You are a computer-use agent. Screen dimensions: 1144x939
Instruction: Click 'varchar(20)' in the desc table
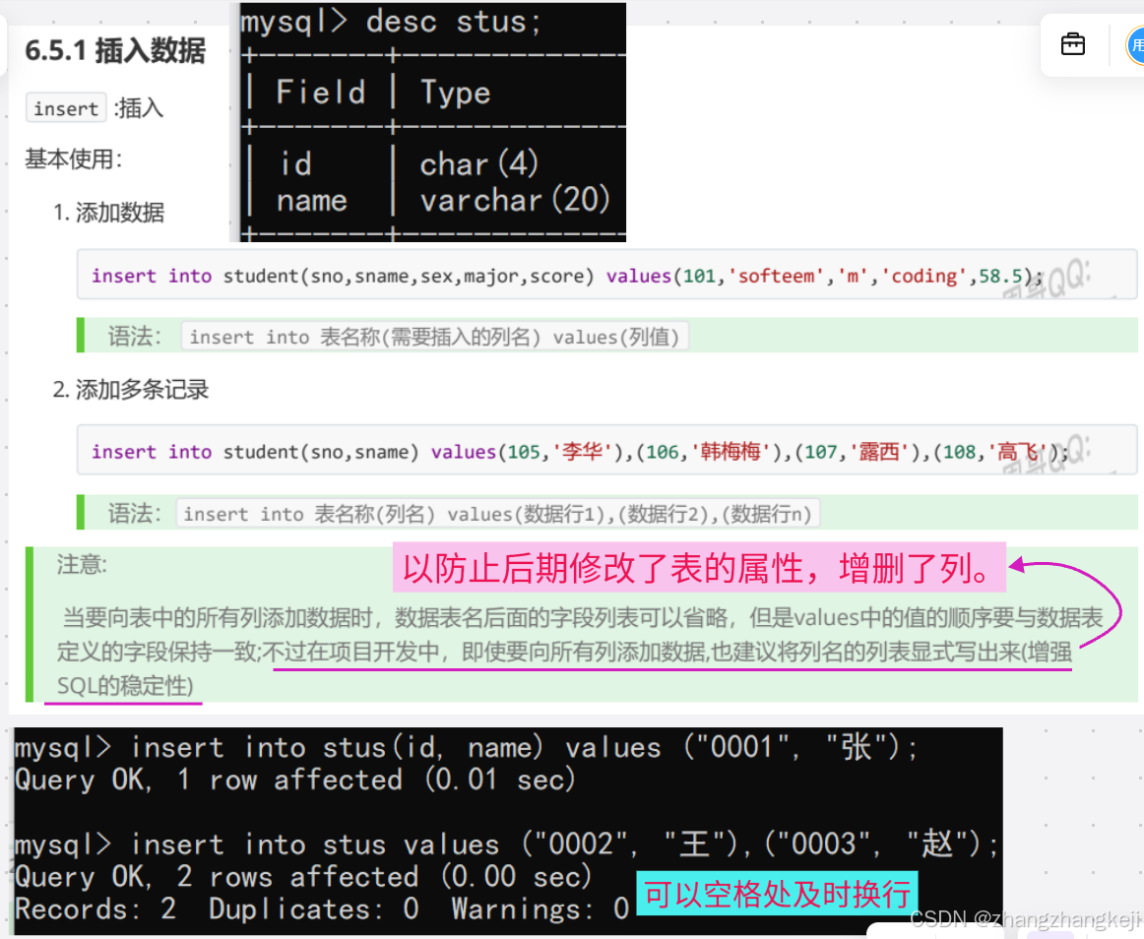pos(515,200)
